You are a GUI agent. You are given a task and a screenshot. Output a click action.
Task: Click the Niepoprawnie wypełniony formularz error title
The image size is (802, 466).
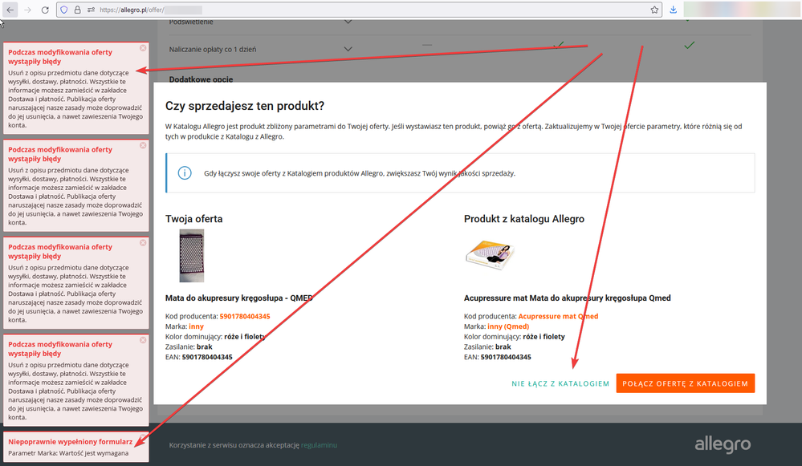(x=70, y=441)
